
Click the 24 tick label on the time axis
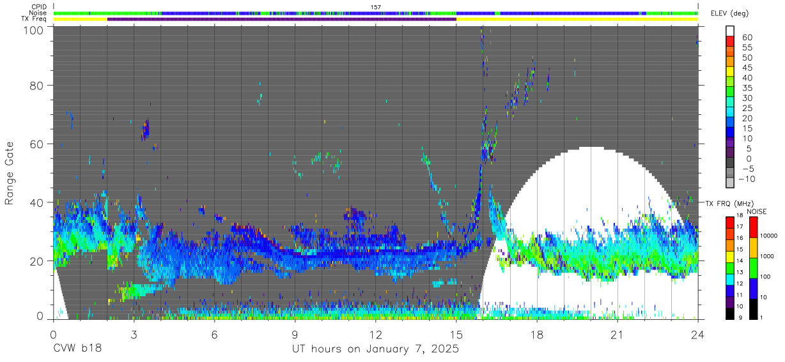pos(698,334)
